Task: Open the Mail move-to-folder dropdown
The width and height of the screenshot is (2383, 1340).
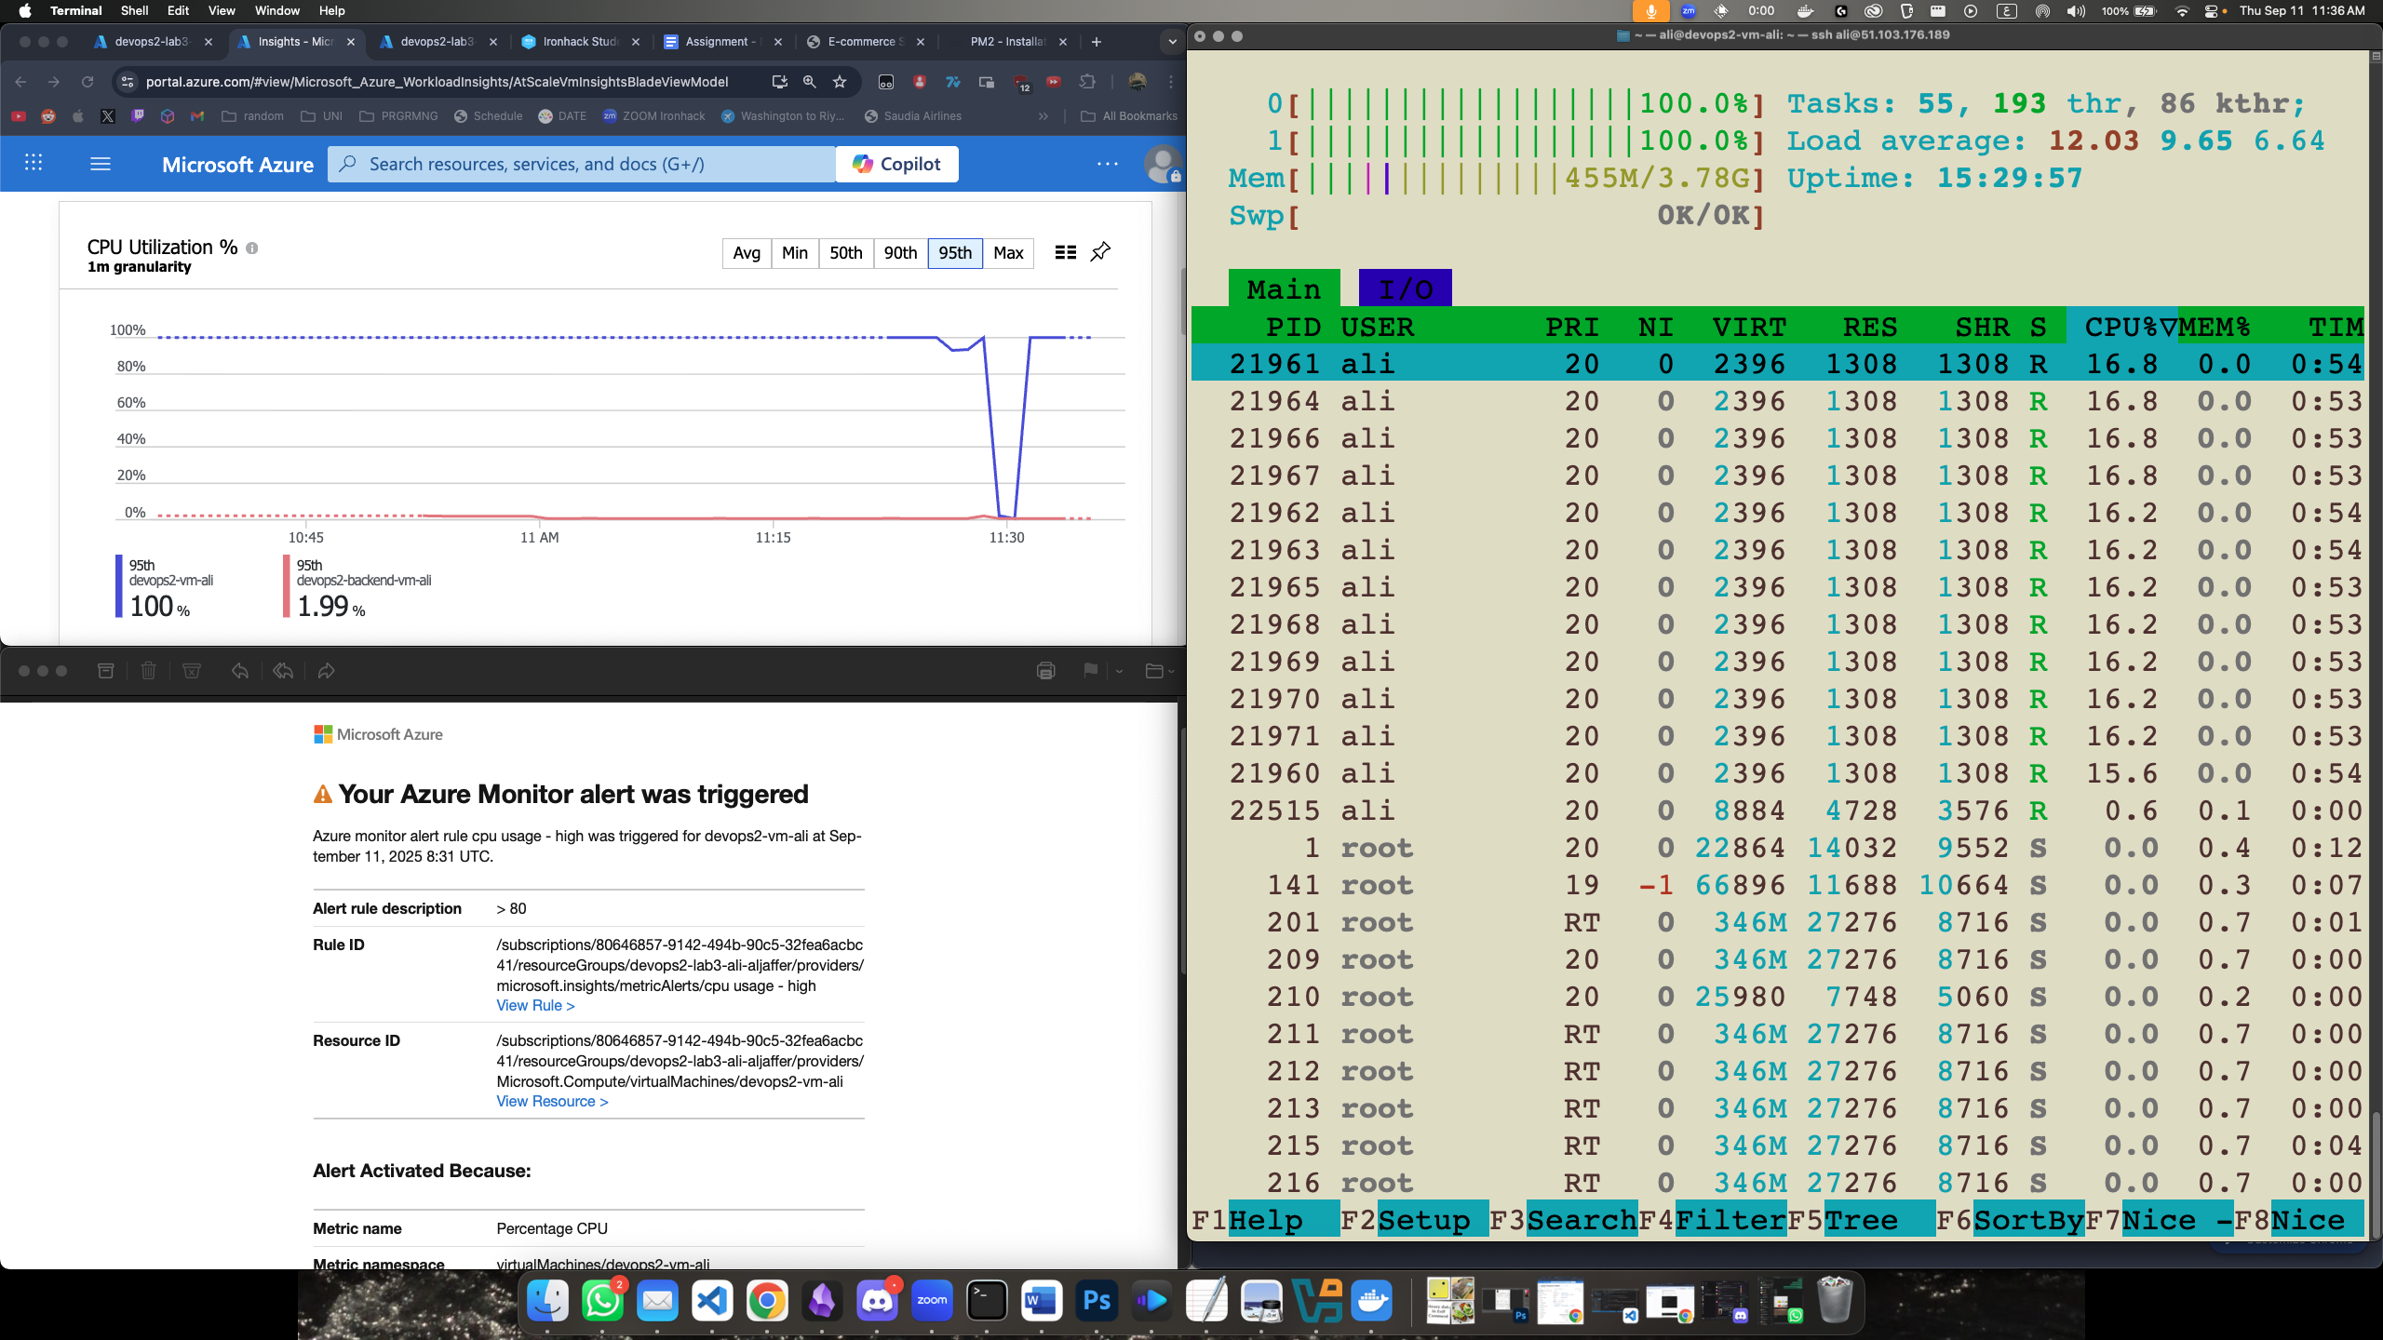Action: 1159,671
